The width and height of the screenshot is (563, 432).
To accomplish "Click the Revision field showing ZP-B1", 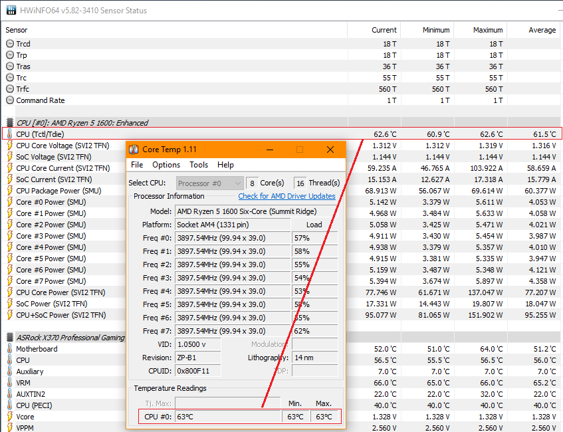I will click(198, 358).
